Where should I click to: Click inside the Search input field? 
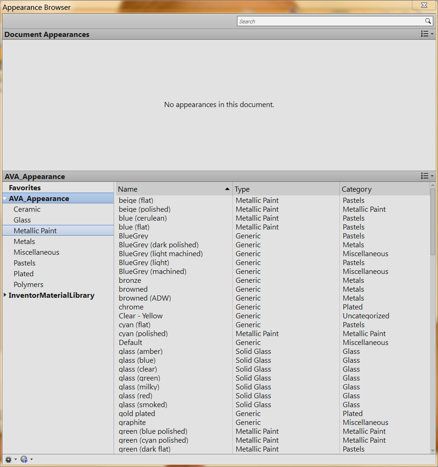pos(327,21)
